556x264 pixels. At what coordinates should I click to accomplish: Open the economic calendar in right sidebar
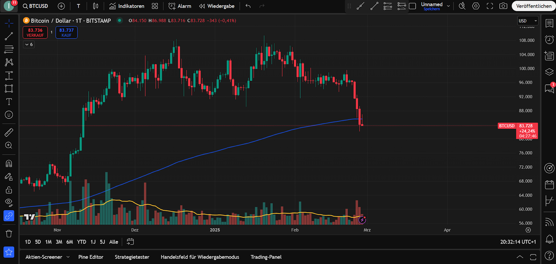(x=549, y=184)
